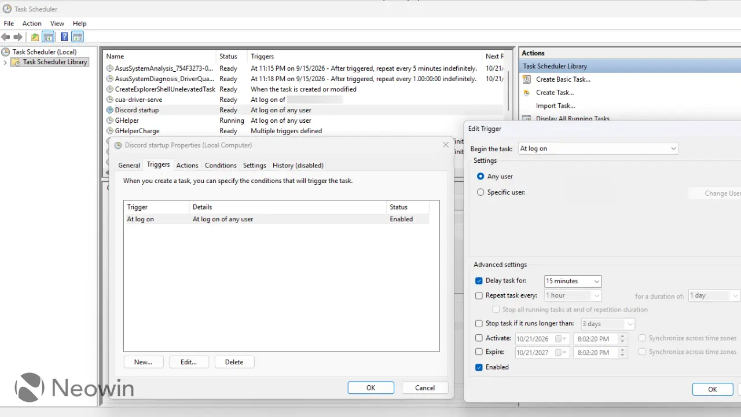Click the clock icon beside CreateExplorerShellUnelevatedTask
The width and height of the screenshot is (741, 417).
tap(110, 89)
